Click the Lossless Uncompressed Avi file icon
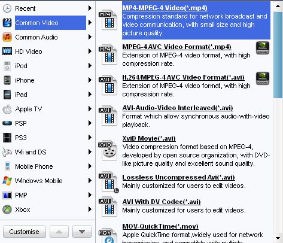Image resolution: width=283 pixels, height=243 pixels. [x=108, y=182]
